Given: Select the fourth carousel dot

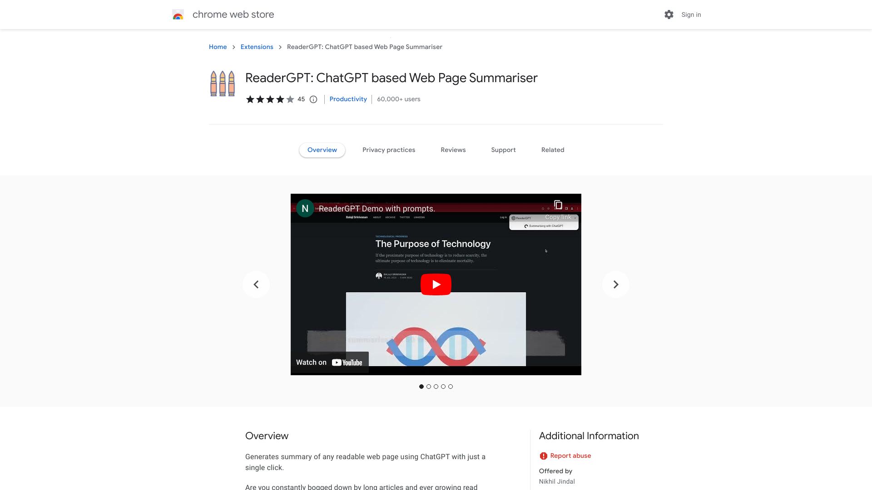Looking at the screenshot, I should (443, 387).
